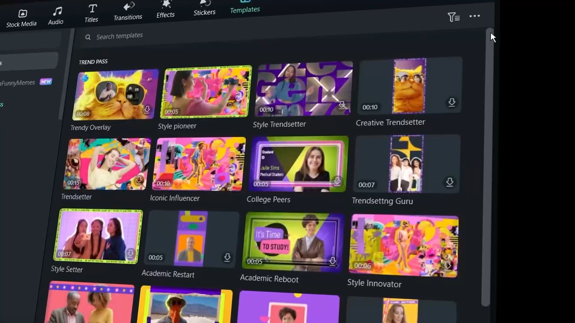Download the Academic Restart template
Screen dimensions: 575x323
pos(227,257)
